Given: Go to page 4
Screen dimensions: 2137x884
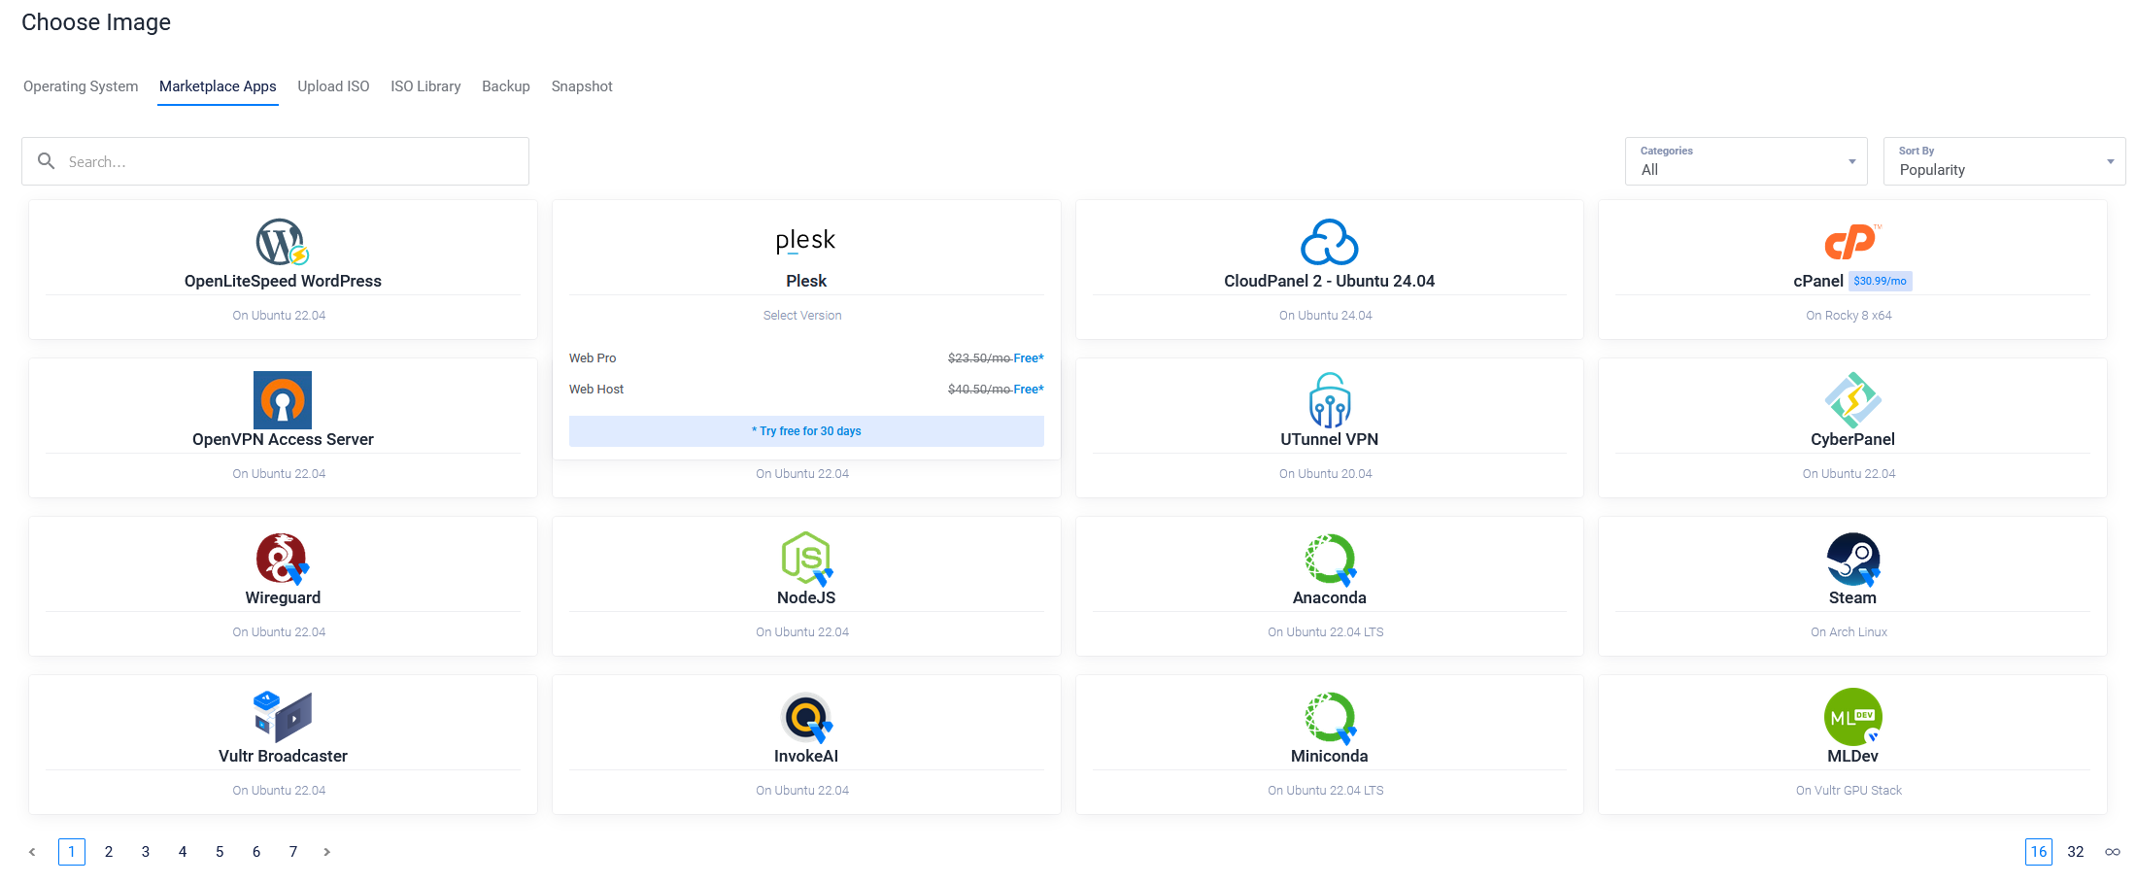Looking at the screenshot, I should click(x=183, y=852).
